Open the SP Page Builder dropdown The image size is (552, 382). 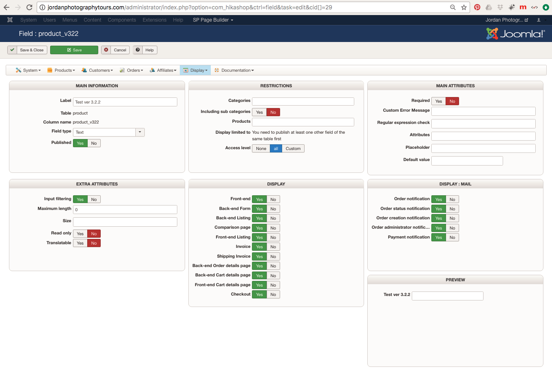click(213, 20)
